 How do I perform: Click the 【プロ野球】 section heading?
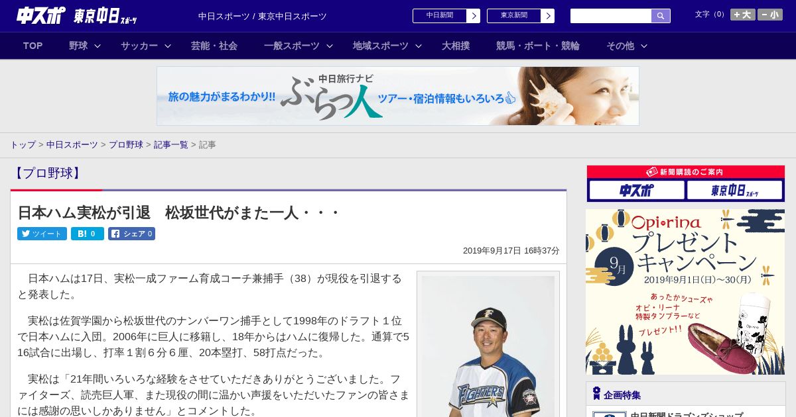[47, 173]
